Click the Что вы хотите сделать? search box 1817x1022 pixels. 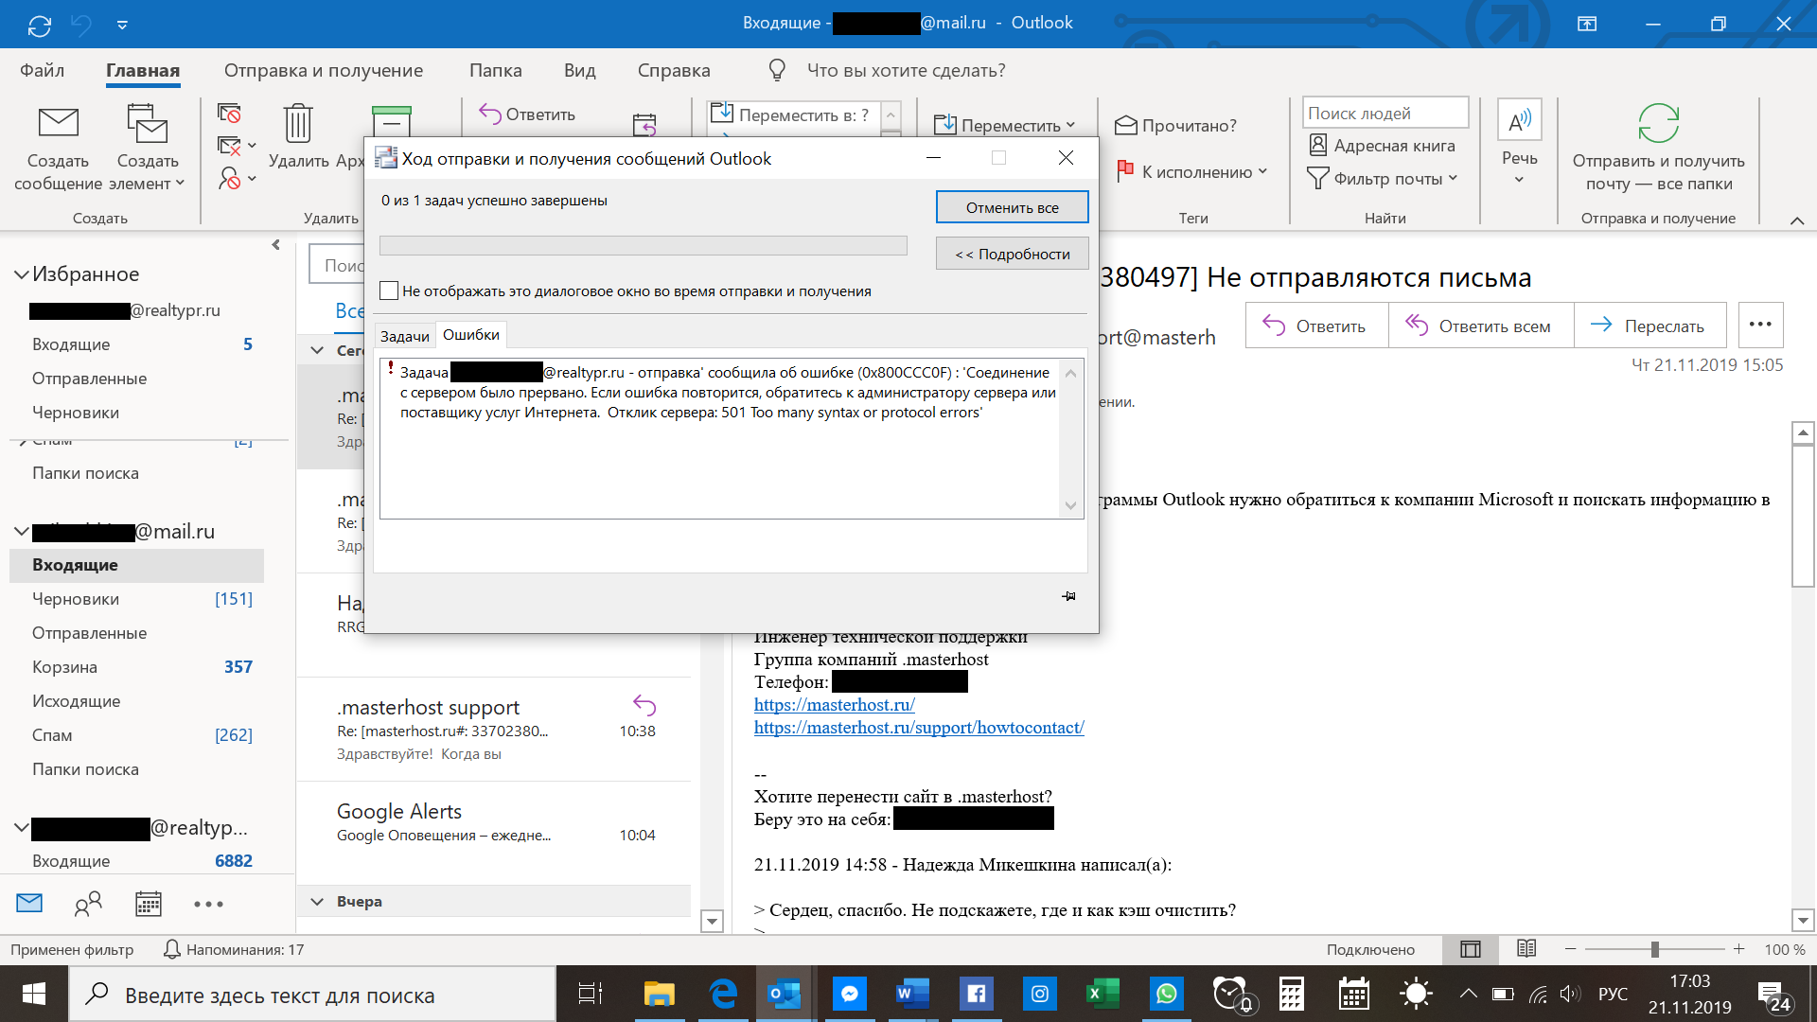[906, 70]
